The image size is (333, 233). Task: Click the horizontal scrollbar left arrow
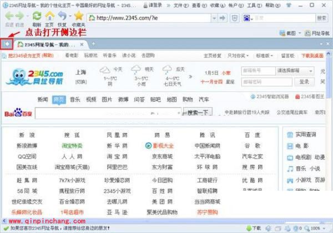point(4,221)
